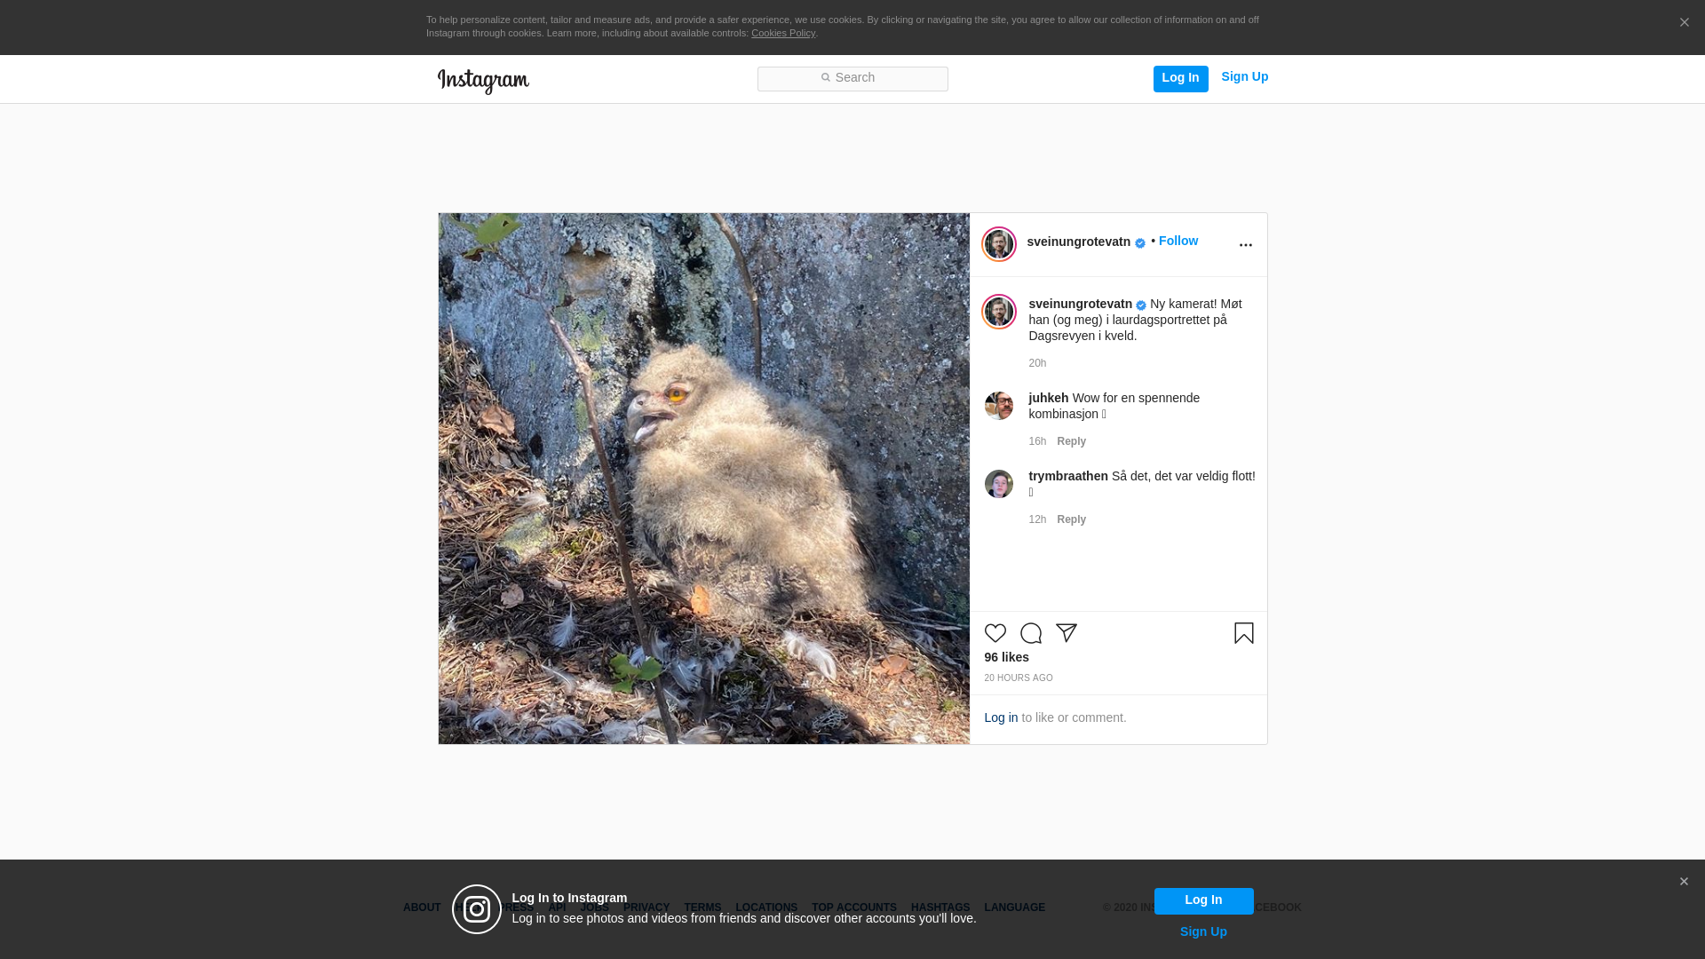Open the three-dot more options menu
1705x959 pixels.
click(x=1245, y=245)
